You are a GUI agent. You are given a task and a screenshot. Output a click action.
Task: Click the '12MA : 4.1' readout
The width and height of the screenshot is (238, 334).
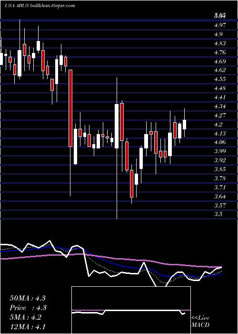(28, 326)
